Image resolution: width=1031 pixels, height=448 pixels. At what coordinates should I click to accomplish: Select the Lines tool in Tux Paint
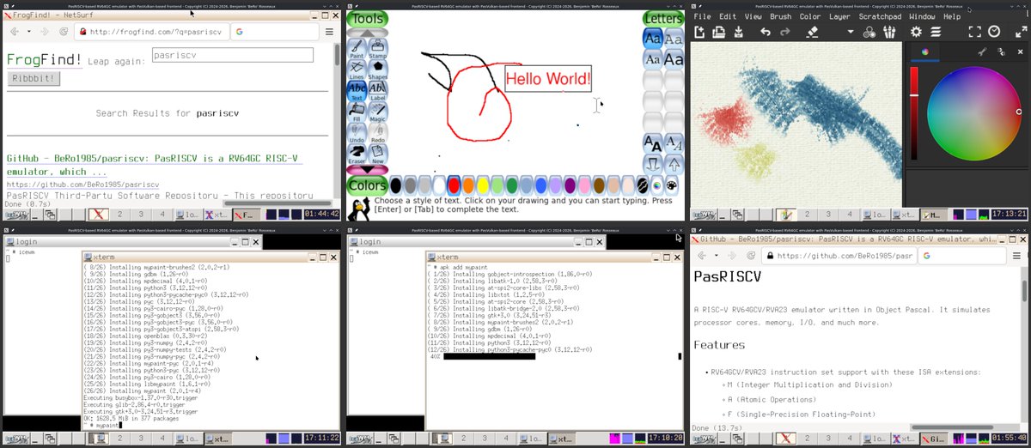pos(357,70)
